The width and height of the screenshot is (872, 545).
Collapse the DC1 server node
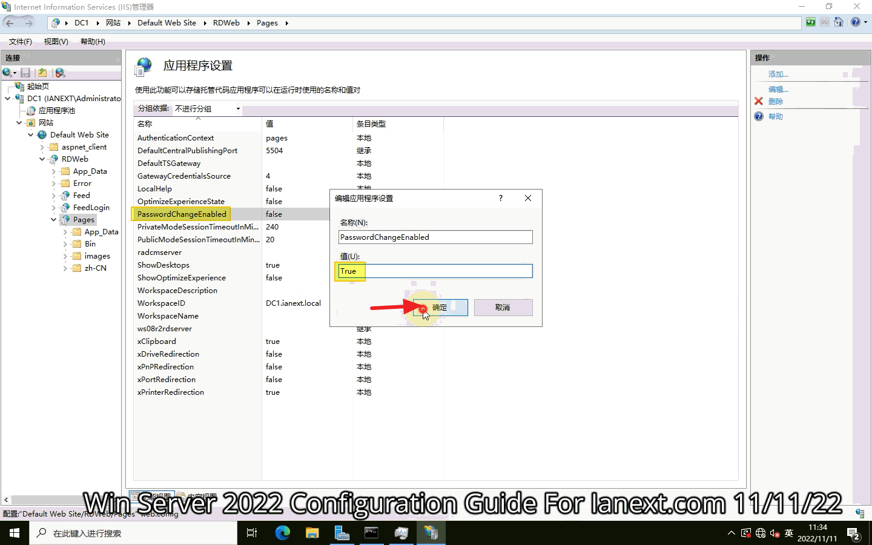(x=7, y=98)
